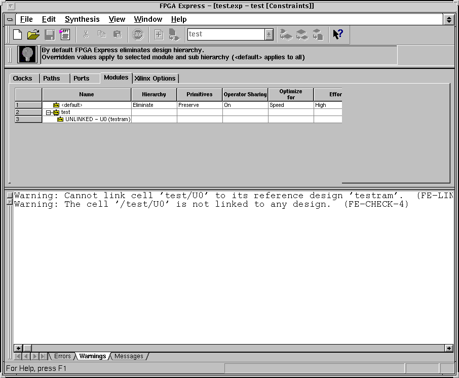Click the Eliminate hierarchy cell
This screenshot has width=459, height=378.
coord(154,105)
